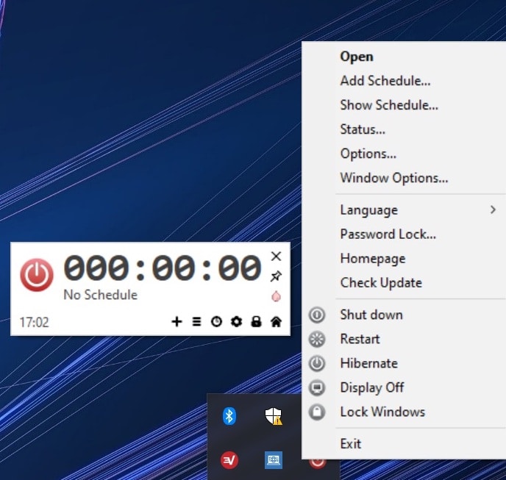This screenshot has width=506, height=480.
Task: Toggle the pin icon to keep widget on top
Action: [276, 276]
